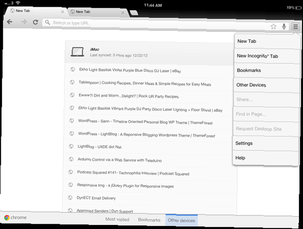This screenshot has width=303, height=229.
Task: Click the battery indicator icon
Action: point(298,8)
